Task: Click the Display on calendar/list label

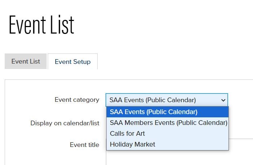Action: click(x=65, y=123)
